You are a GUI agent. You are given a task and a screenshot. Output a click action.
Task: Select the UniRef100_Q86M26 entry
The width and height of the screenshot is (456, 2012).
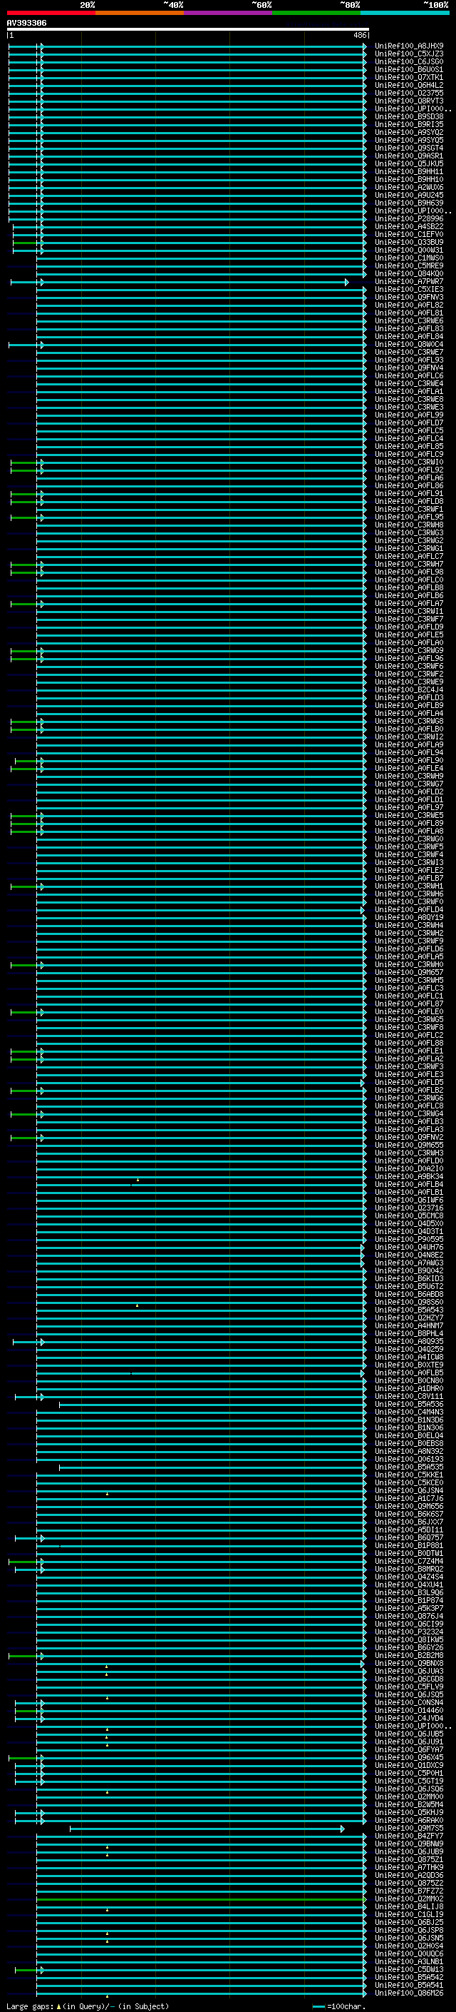click(409, 1993)
